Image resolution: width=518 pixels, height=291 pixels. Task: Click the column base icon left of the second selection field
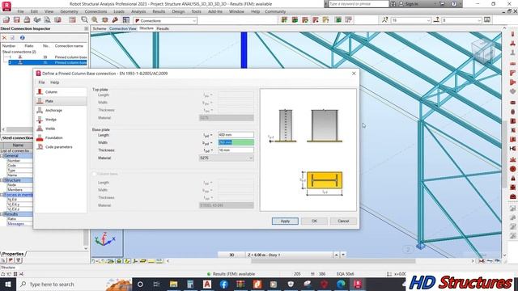[436, 20]
